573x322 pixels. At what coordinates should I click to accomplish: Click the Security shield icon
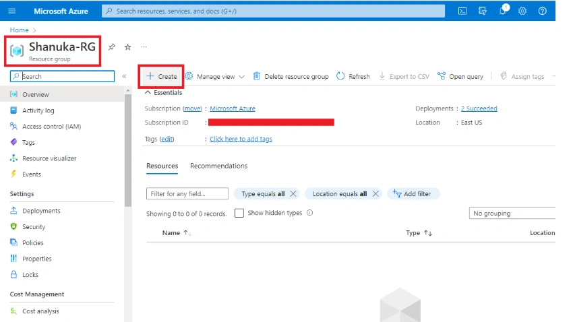pos(13,226)
